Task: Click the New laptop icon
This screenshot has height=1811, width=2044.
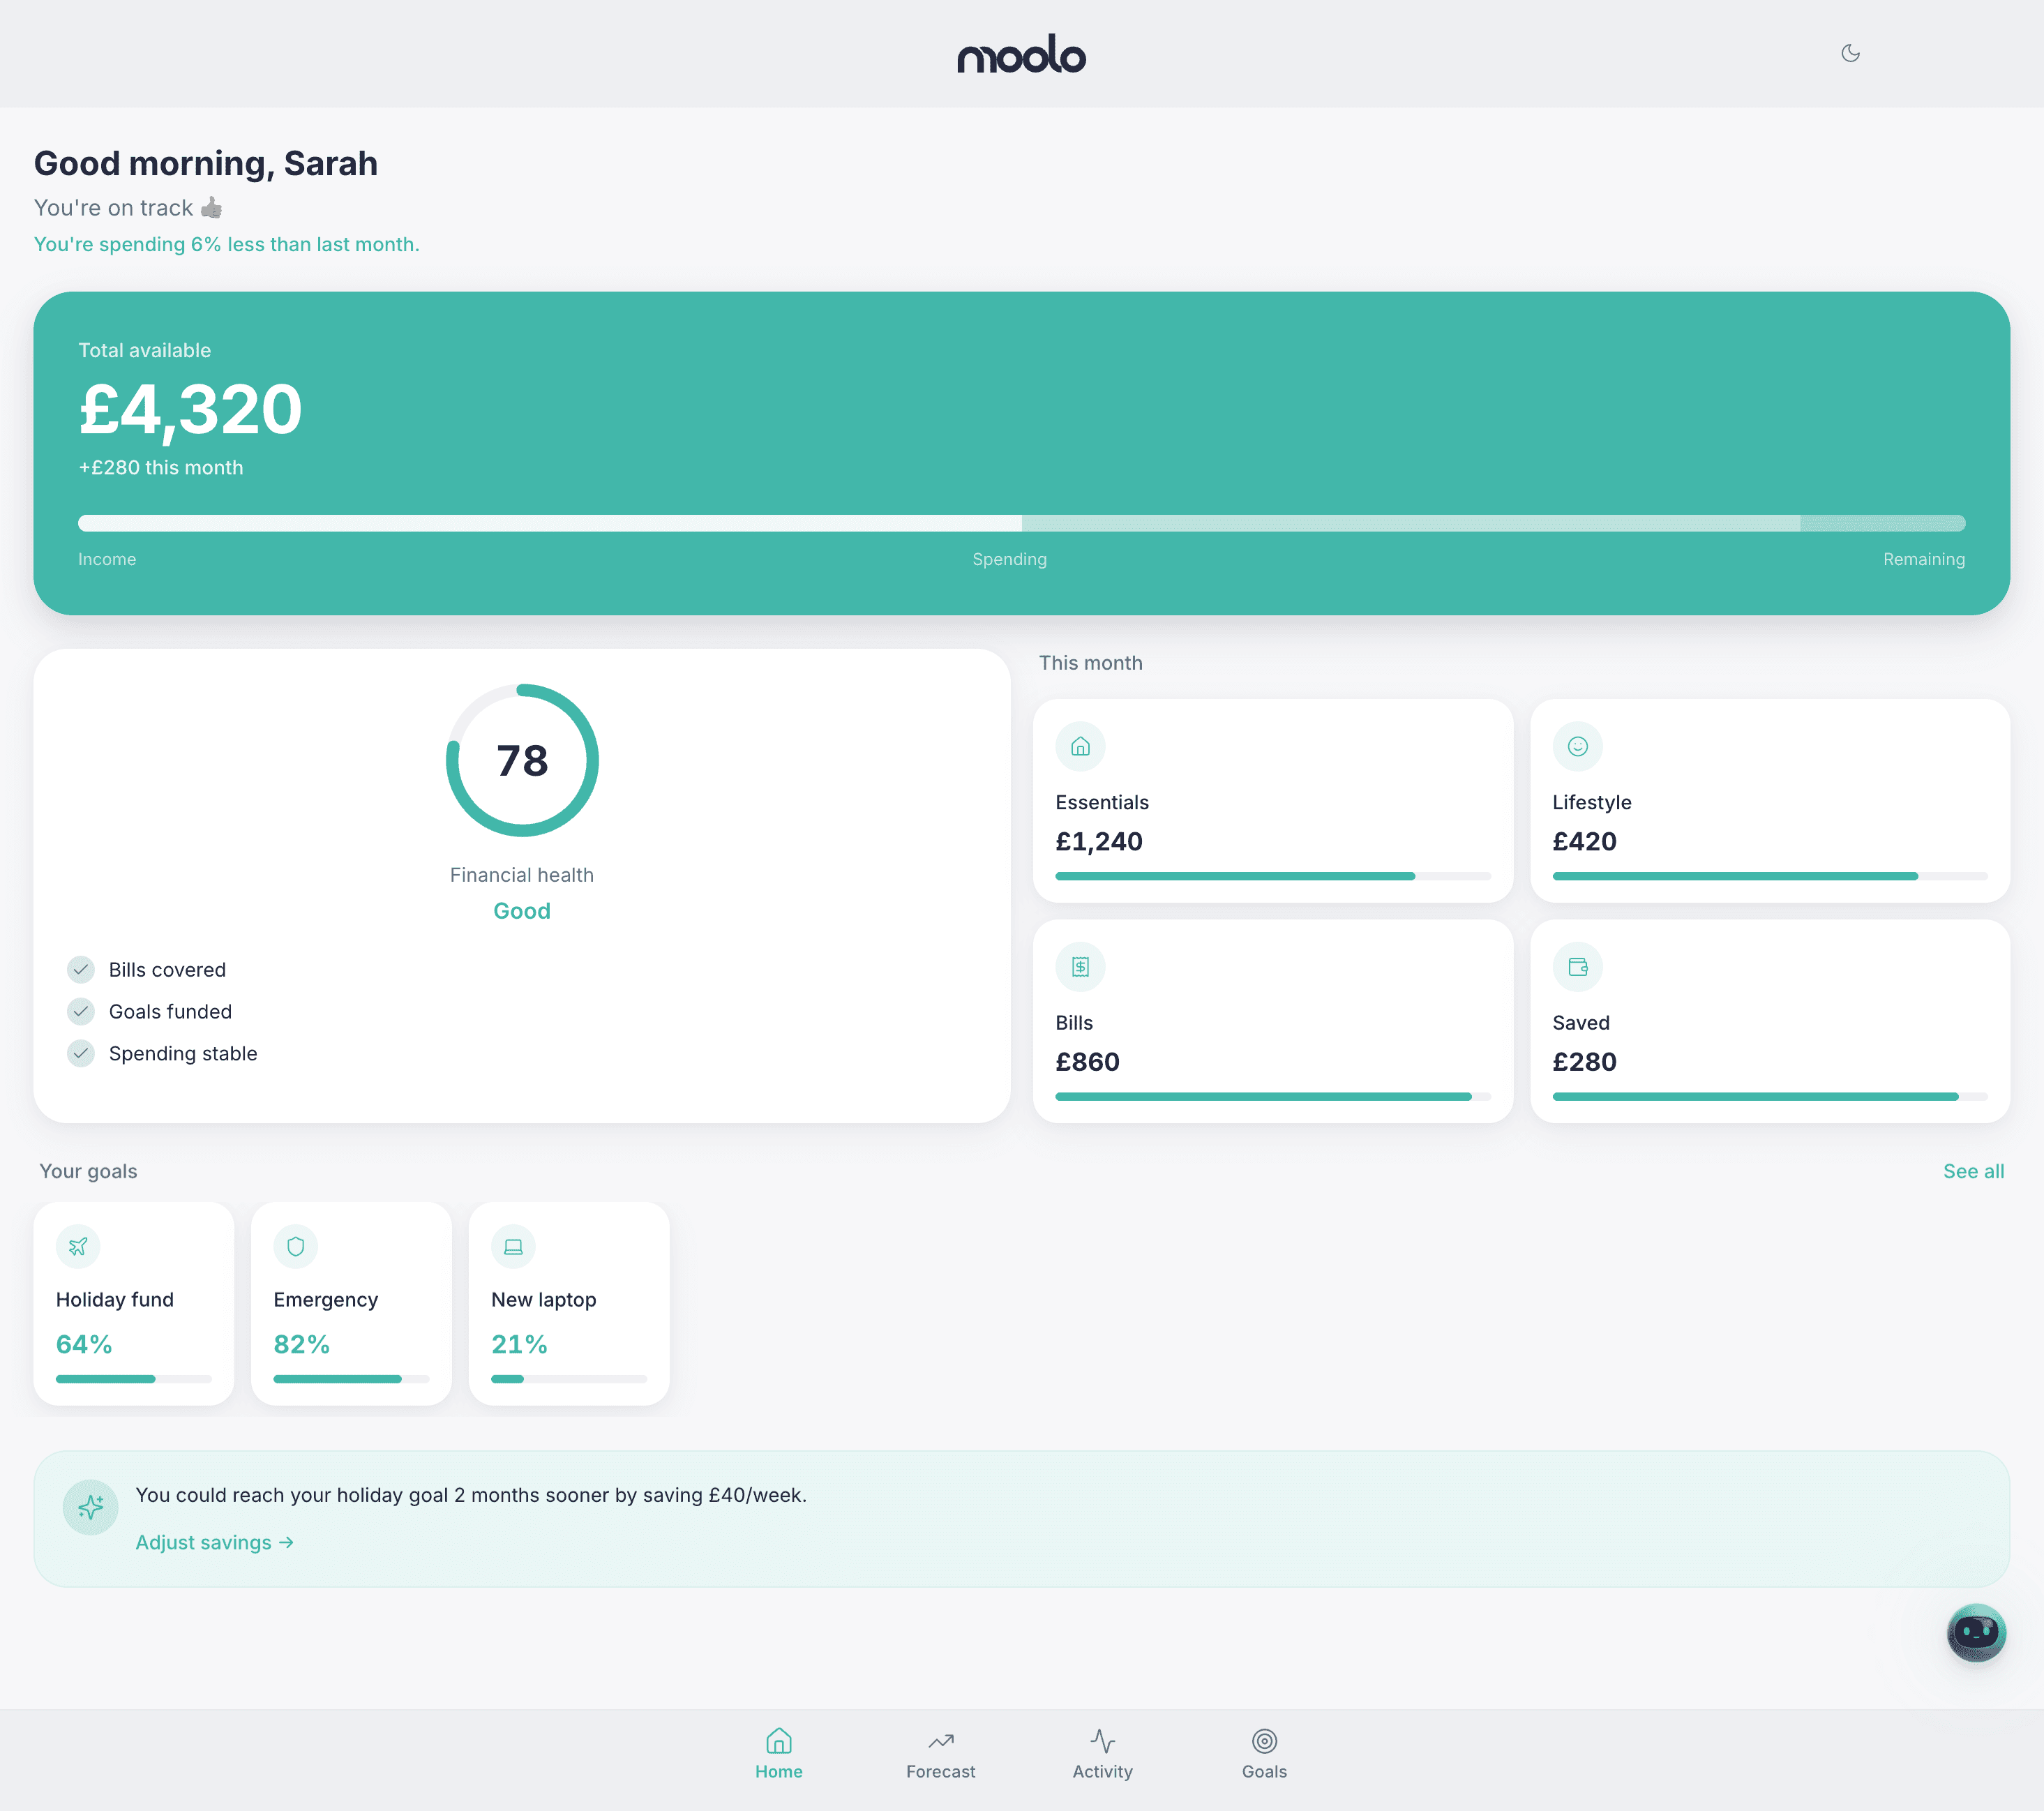Action: (513, 1246)
